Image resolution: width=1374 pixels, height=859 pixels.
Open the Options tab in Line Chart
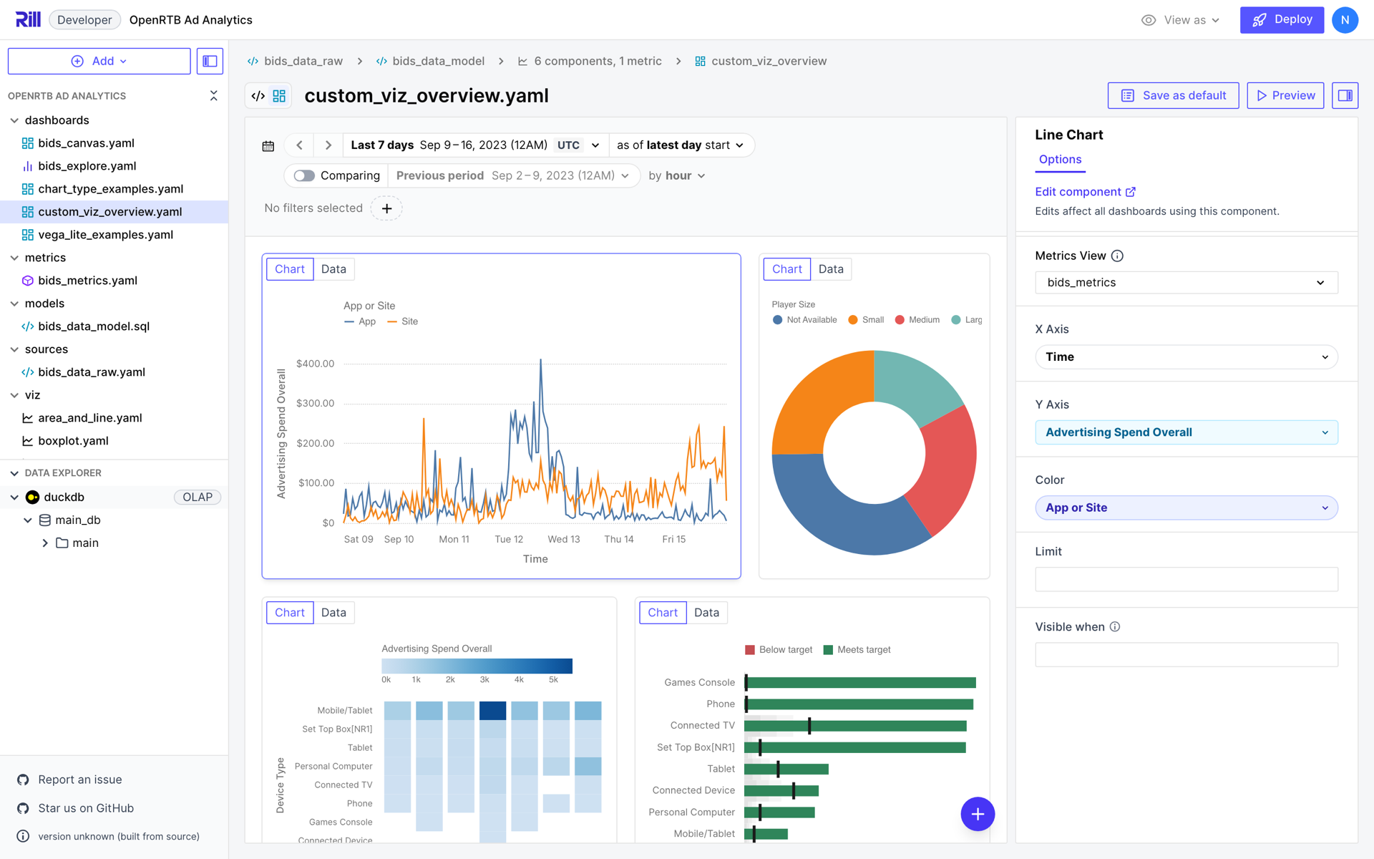[1060, 160]
